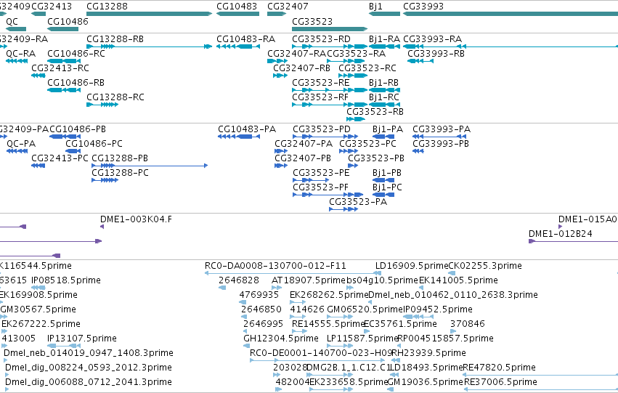Viewport: 618px width, 393px height.
Task: Select the CG33993-PA protein label
Action: click(x=442, y=129)
